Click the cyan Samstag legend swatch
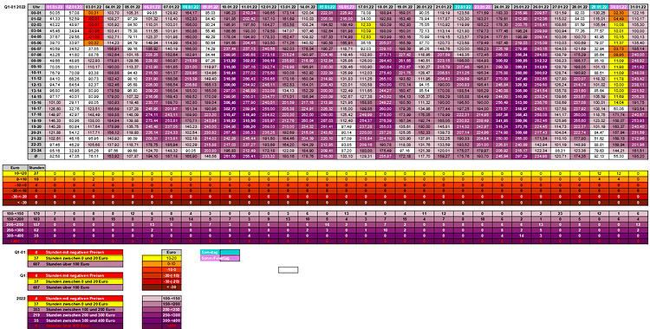This screenshot has width=650, height=329. coord(230,252)
